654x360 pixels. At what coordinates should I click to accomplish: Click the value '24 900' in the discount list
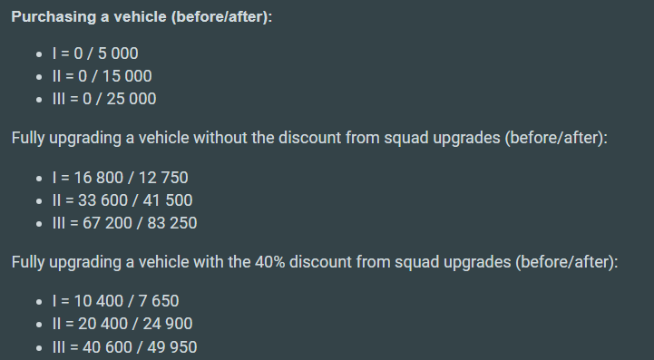click(167, 324)
